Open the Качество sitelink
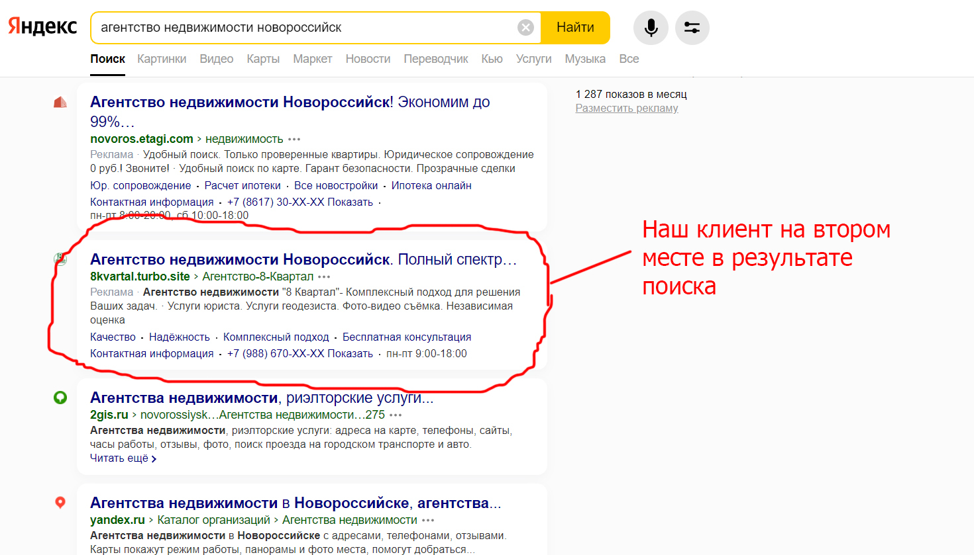The width and height of the screenshot is (974, 555). 113,337
